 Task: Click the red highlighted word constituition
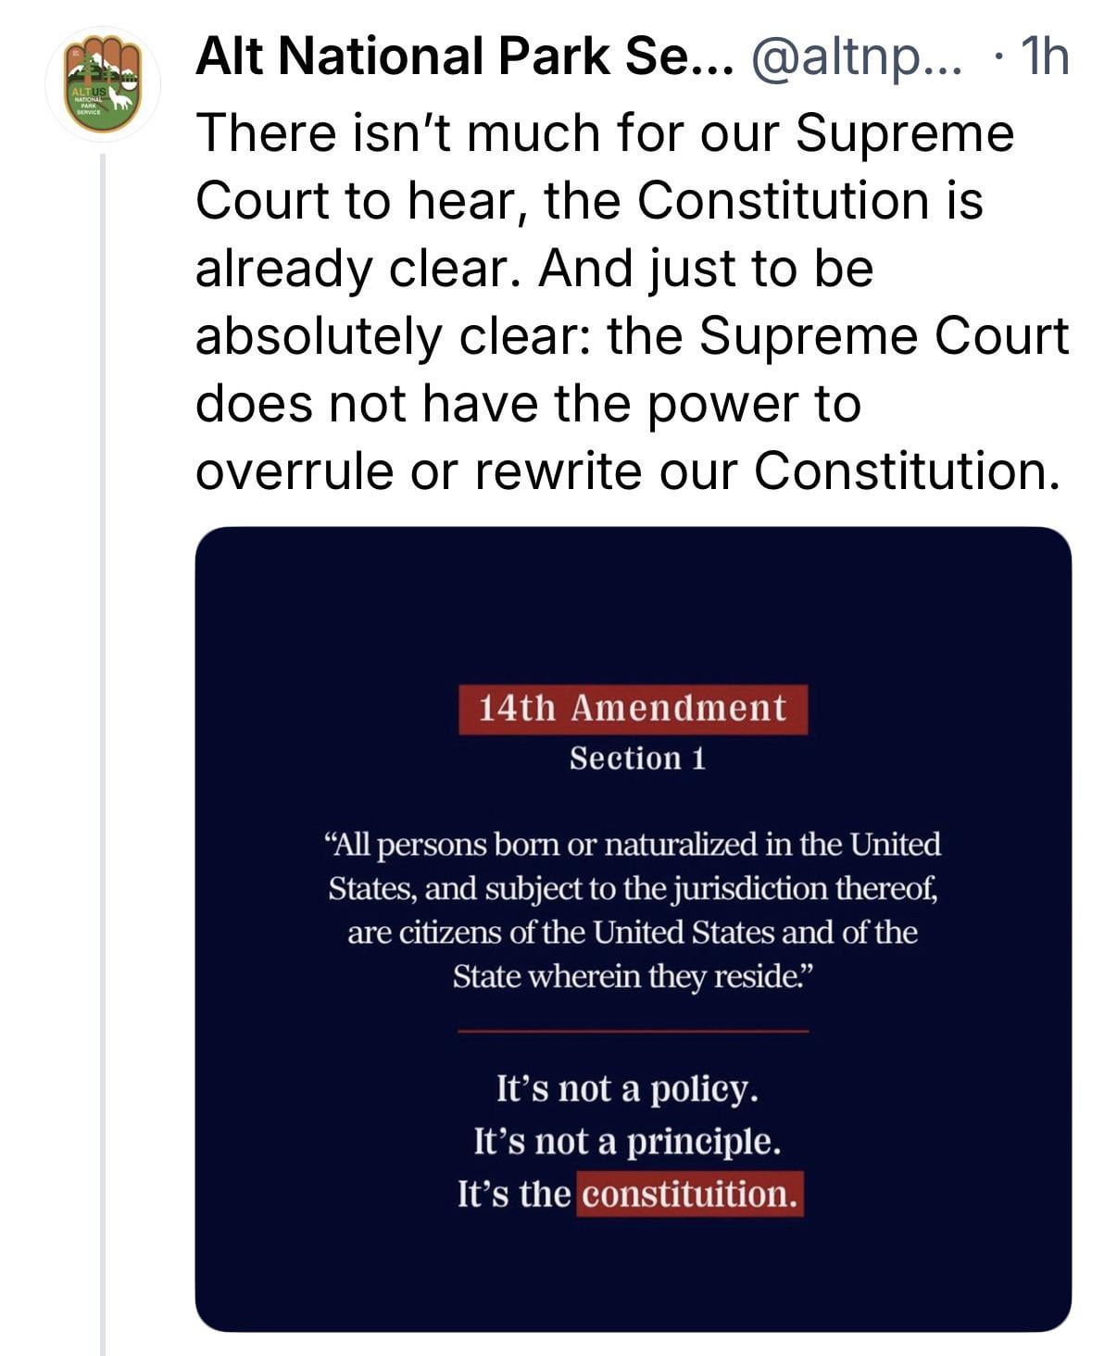[690, 1194]
